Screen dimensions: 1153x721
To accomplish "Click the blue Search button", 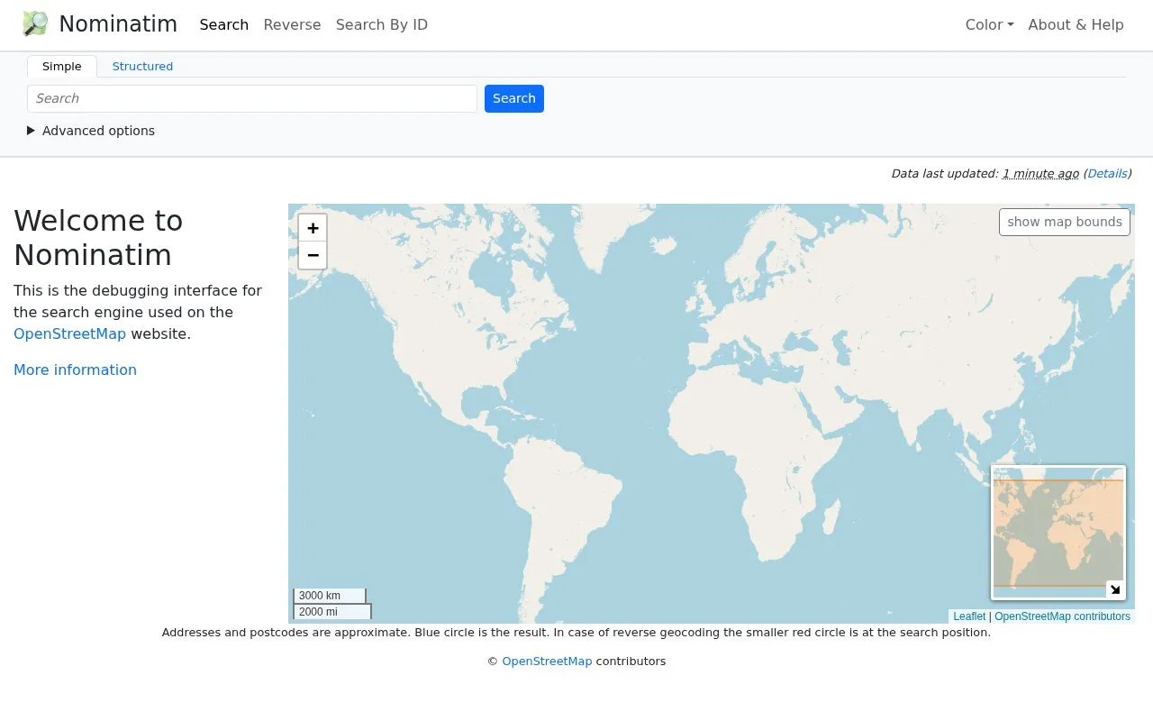I will (514, 99).
